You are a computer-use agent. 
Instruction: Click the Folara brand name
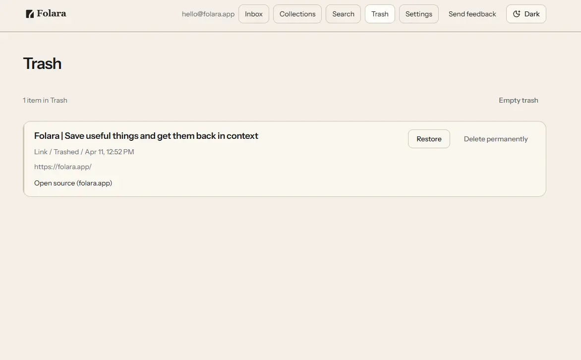tap(52, 14)
